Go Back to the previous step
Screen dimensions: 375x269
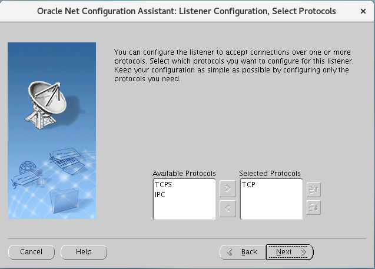coord(243,252)
